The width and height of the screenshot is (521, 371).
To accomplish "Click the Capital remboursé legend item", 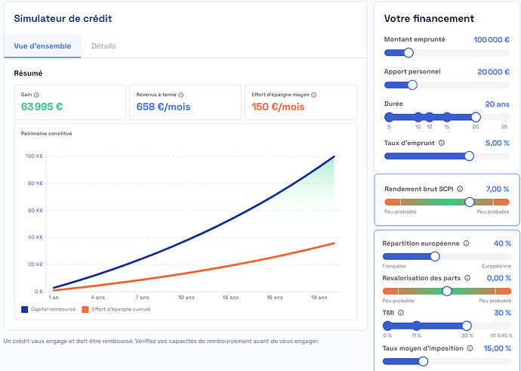I will click(48, 310).
